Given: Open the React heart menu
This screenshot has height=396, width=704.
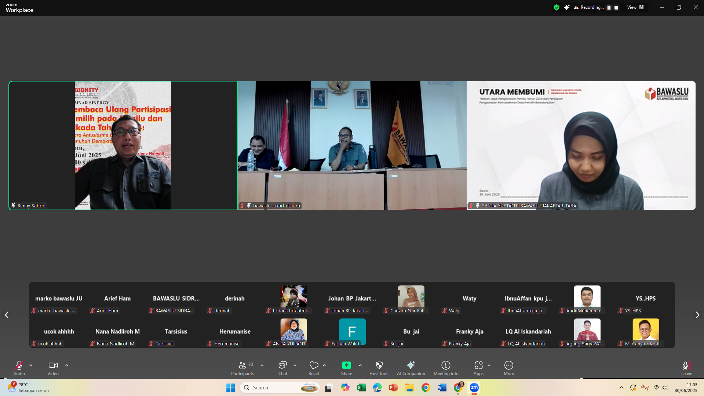Looking at the screenshot, I should [314, 368].
